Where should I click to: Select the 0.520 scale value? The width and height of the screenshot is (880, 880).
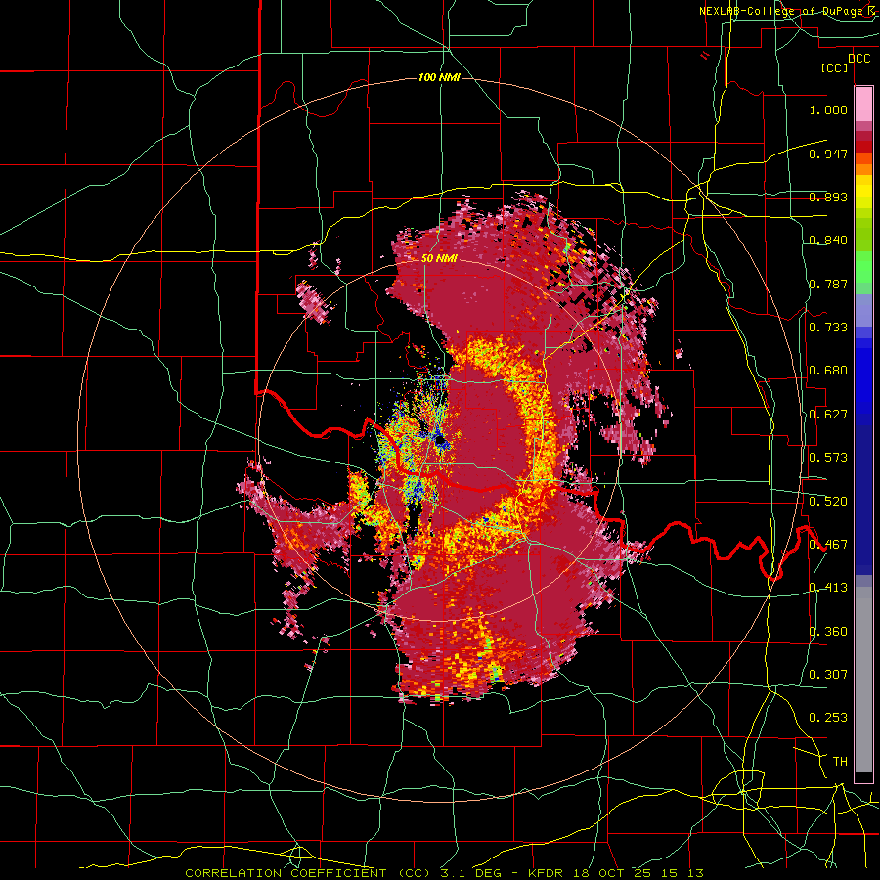828,502
